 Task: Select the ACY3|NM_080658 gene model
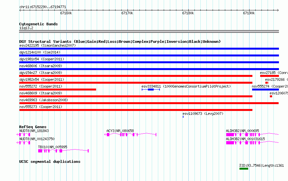130,135
